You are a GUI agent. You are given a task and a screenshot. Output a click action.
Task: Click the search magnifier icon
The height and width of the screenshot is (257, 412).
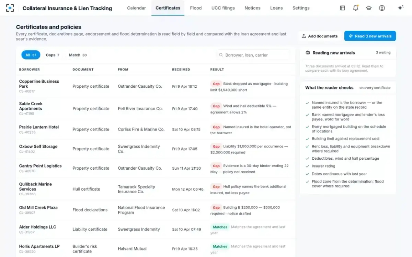(x=221, y=55)
